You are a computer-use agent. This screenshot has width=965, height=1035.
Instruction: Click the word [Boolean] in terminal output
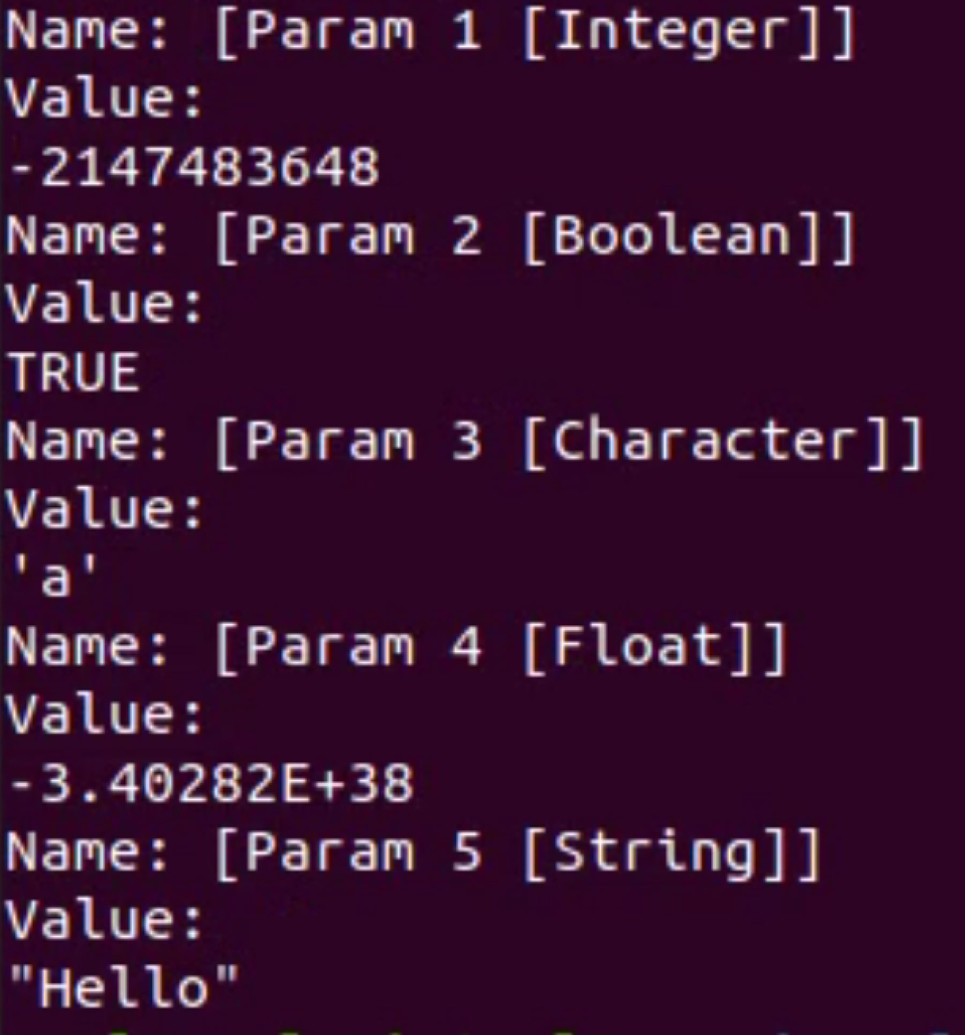pyautogui.click(x=689, y=238)
